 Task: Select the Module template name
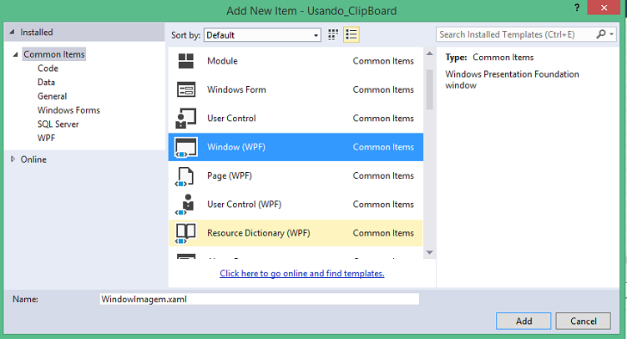222,61
